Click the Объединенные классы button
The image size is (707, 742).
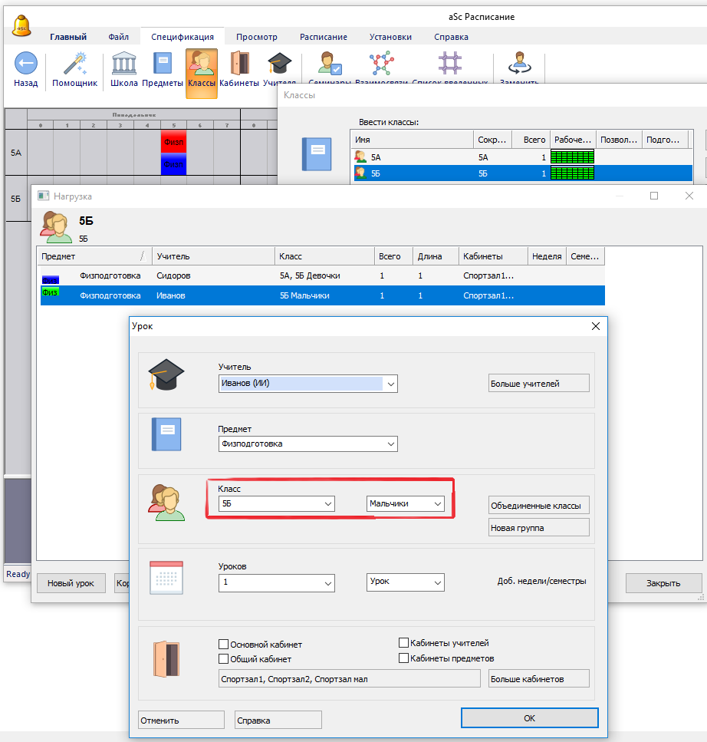[538, 505]
